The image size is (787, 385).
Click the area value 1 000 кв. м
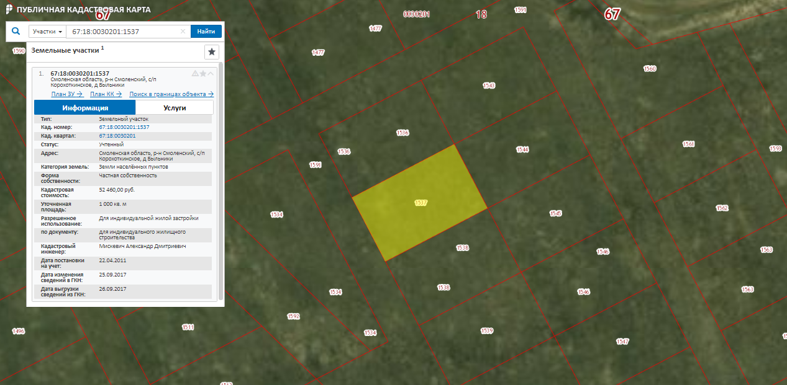[113, 203]
